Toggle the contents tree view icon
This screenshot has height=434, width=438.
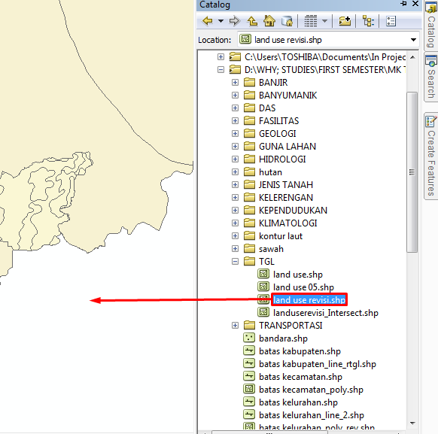pyautogui.click(x=368, y=21)
